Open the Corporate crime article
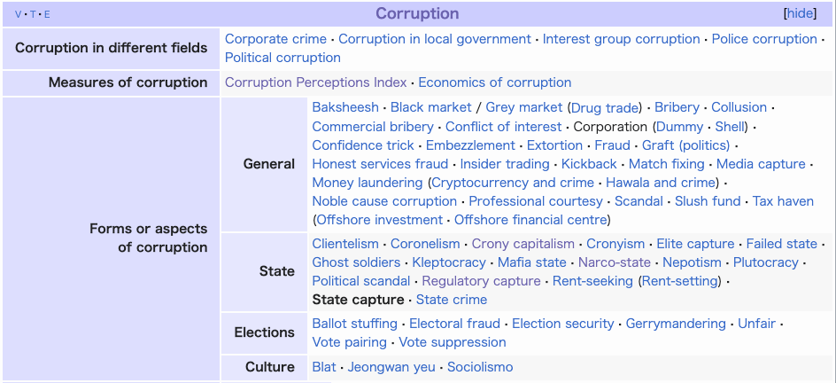 pos(275,39)
